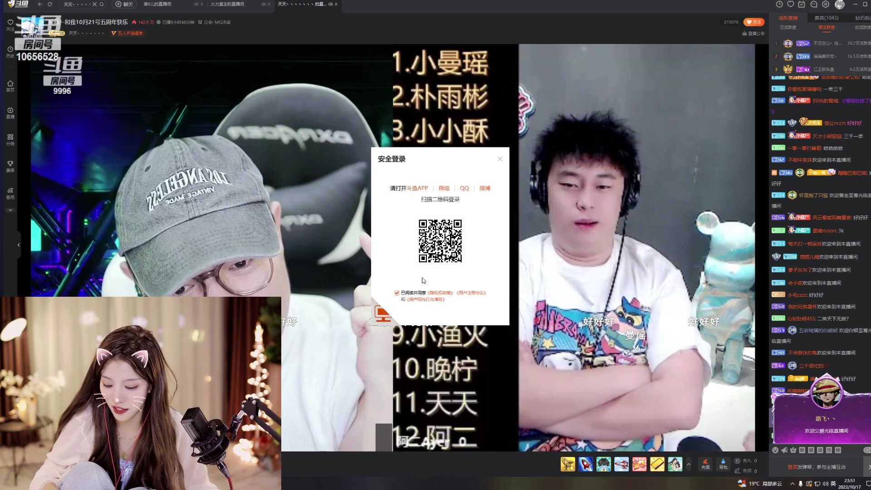Viewport: 871px width, 490px height.
Task: Open the 聊天 chat button in top bar
Action: point(125,4)
